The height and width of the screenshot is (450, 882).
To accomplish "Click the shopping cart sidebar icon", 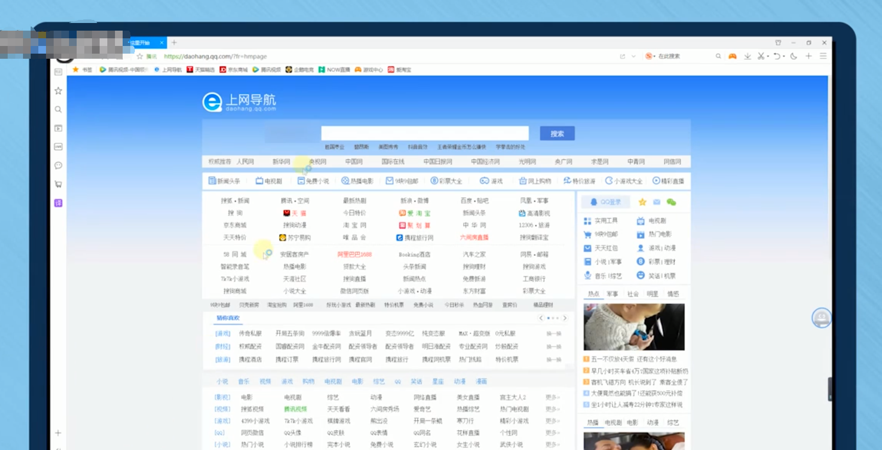I will (58, 184).
